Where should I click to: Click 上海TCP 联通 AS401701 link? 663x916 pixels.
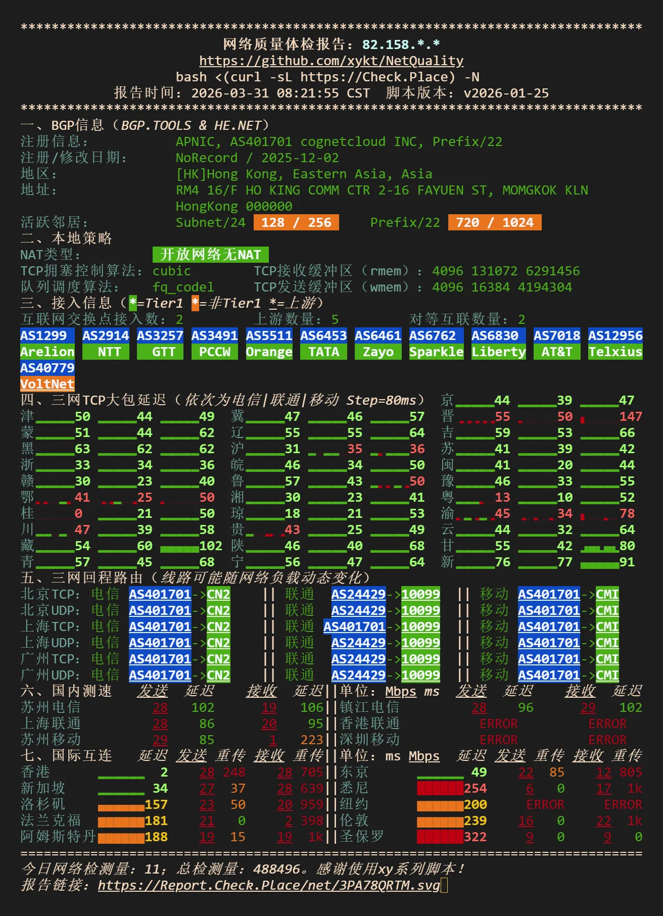354,626
